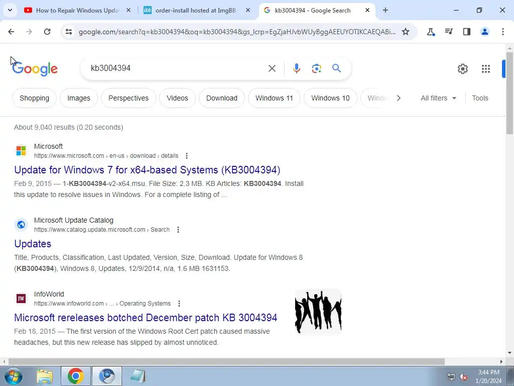This screenshot has height=386, width=514.
Task: Toggle Chrome side panel icon
Action: (x=467, y=32)
